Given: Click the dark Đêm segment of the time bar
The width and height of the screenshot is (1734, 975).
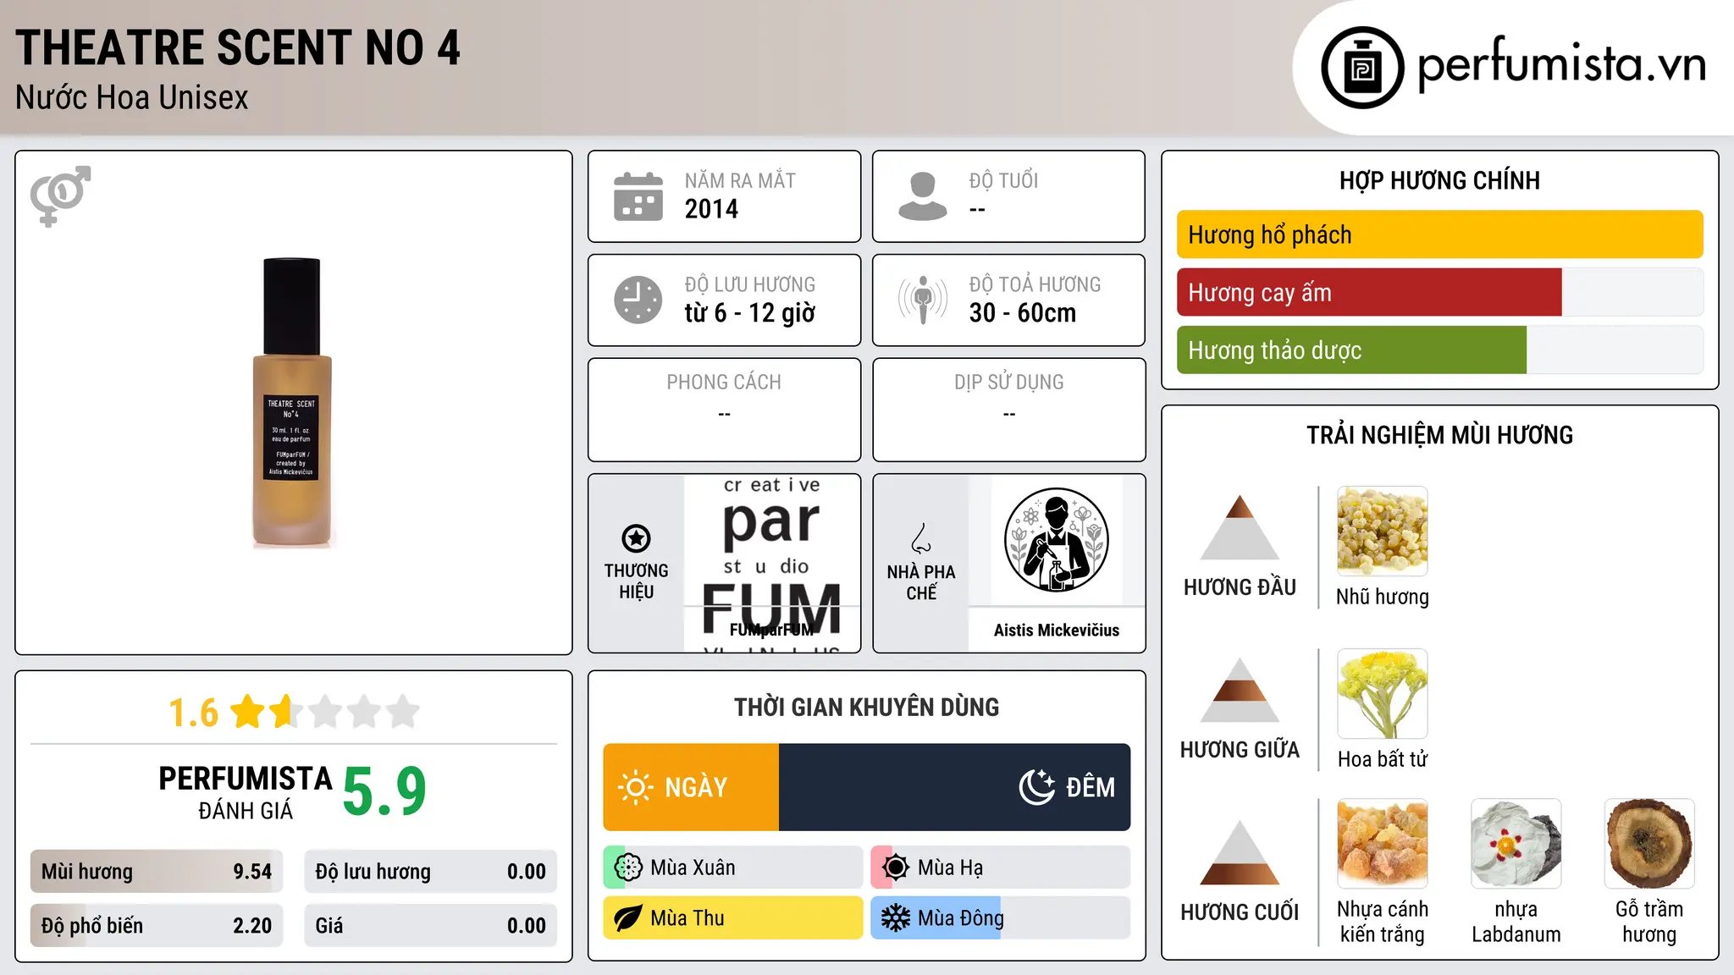Looking at the screenshot, I should (954, 787).
